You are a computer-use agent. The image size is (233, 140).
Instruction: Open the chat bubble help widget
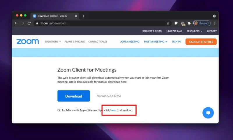point(208,113)
